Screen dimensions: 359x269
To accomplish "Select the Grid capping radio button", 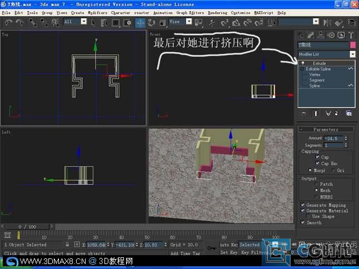I will click(x=333, y=170).
